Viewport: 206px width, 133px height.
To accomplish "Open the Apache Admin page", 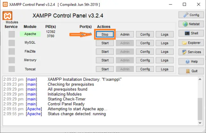I will (x=125, y=35).
